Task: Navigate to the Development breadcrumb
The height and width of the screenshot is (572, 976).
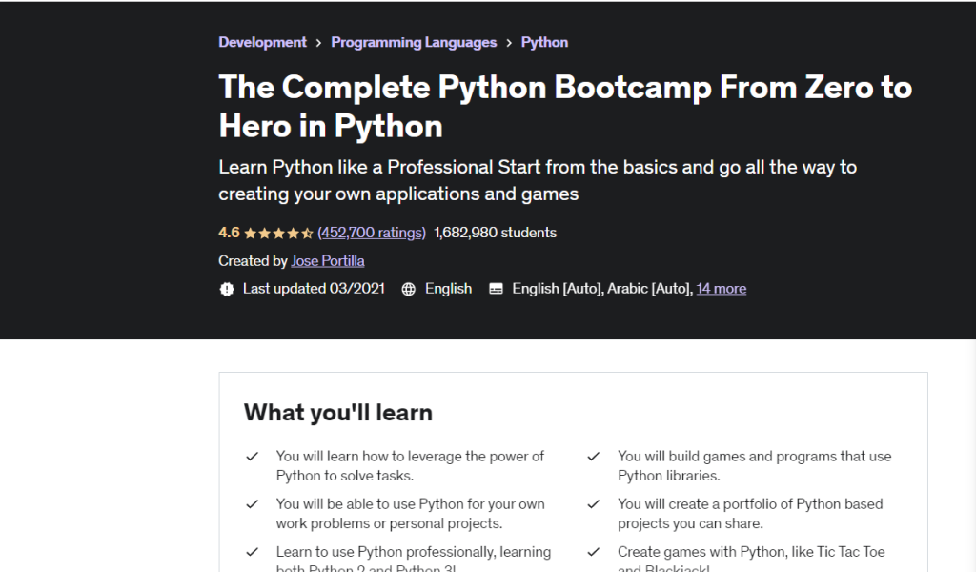Action: pyautogui.click(x=262, y=42)
